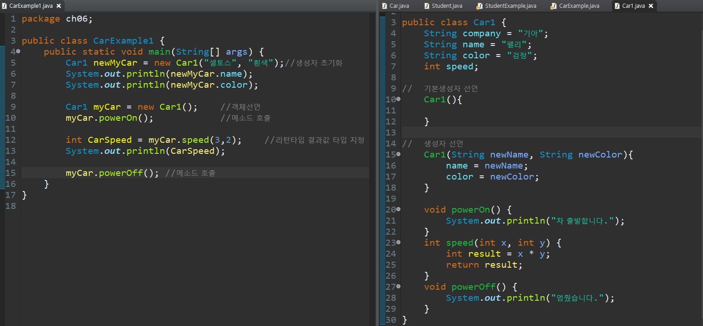Screen dimensions: 703x326
Task: Click the string "차 출발합니다."
Action: 583,221
